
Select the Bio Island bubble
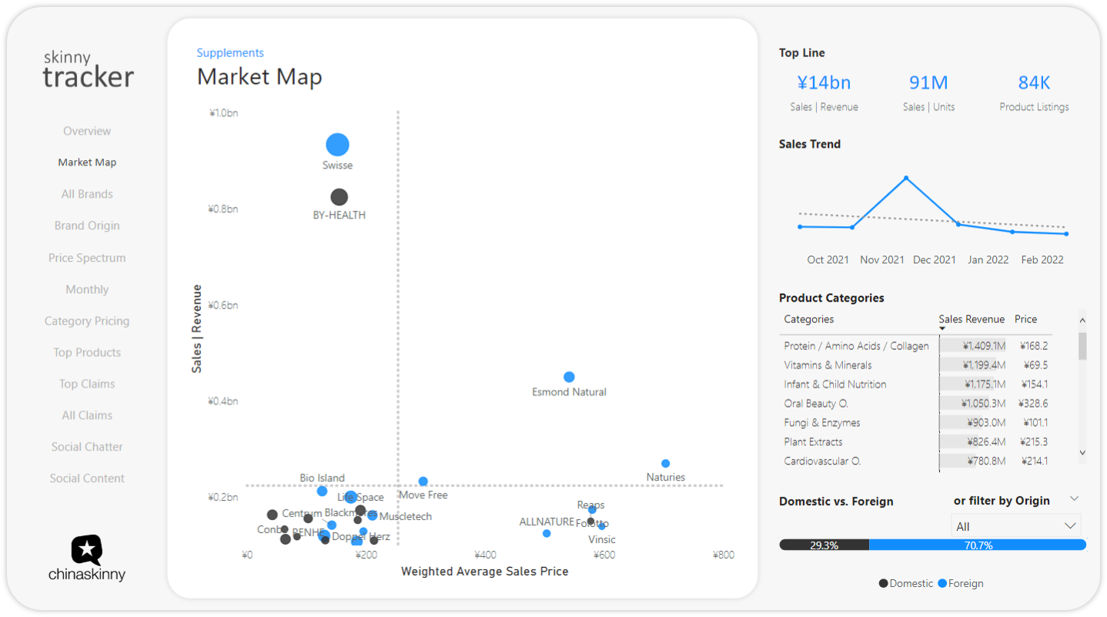click(322, 491)
